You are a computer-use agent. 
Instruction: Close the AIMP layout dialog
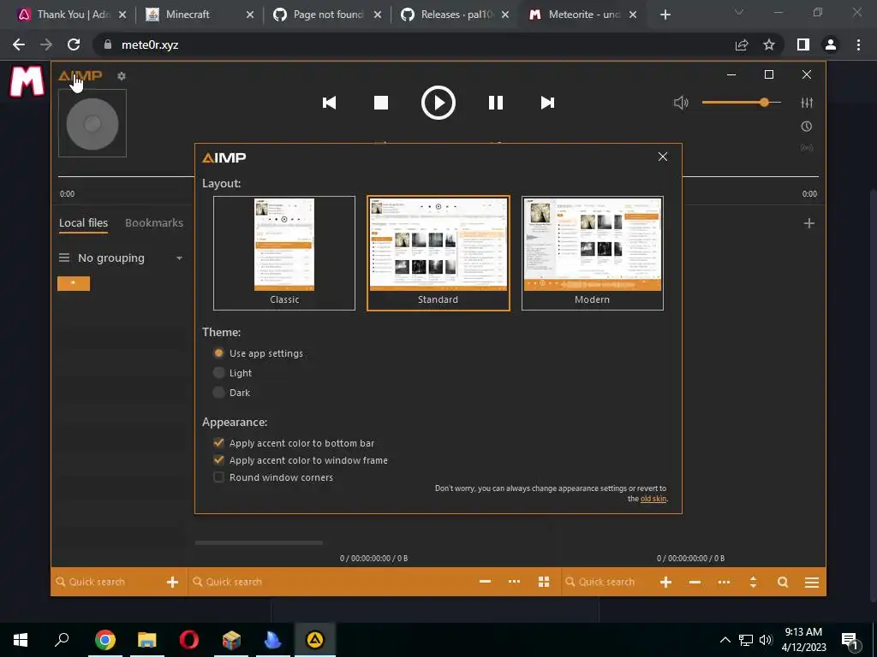coord(663,157)
